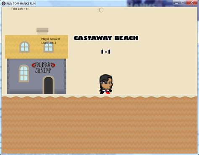Click the Tom Hanks player character
The image size is (199, 155).
(x=106, y=84)
